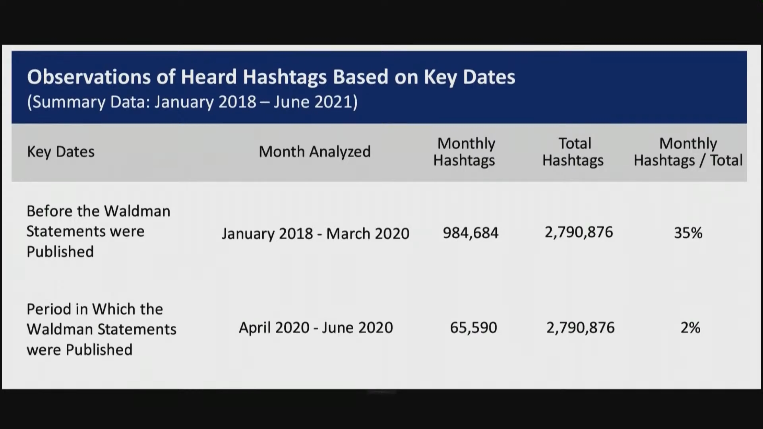Click the slide title 'Observations of Heard Hashtags'
Viewport: 763px width, 429px height.
[x=271, y=77]
